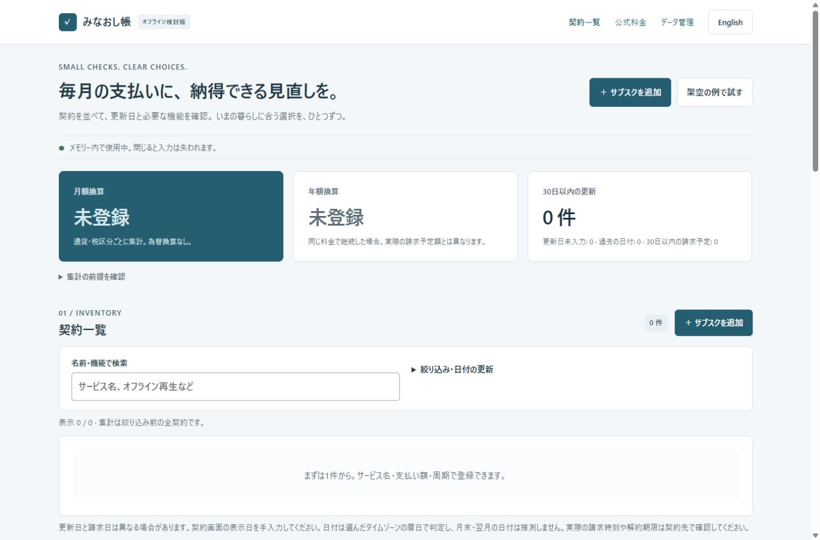
Task: Expand 絞り込み・日付の更新 filter section
Action: [x=452, y=370]
